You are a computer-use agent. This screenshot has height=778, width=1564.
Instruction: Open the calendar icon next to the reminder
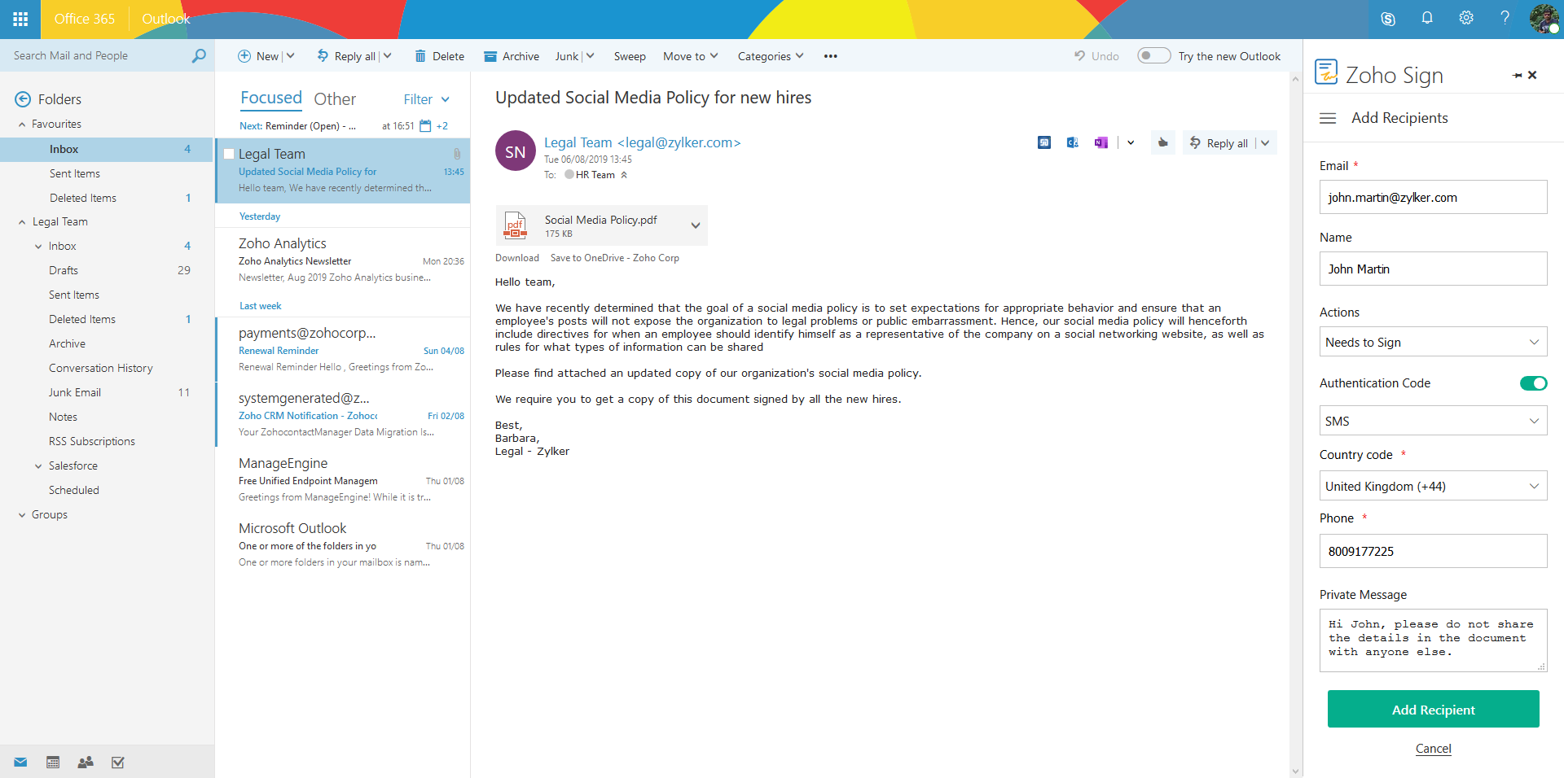coord(425,126)
